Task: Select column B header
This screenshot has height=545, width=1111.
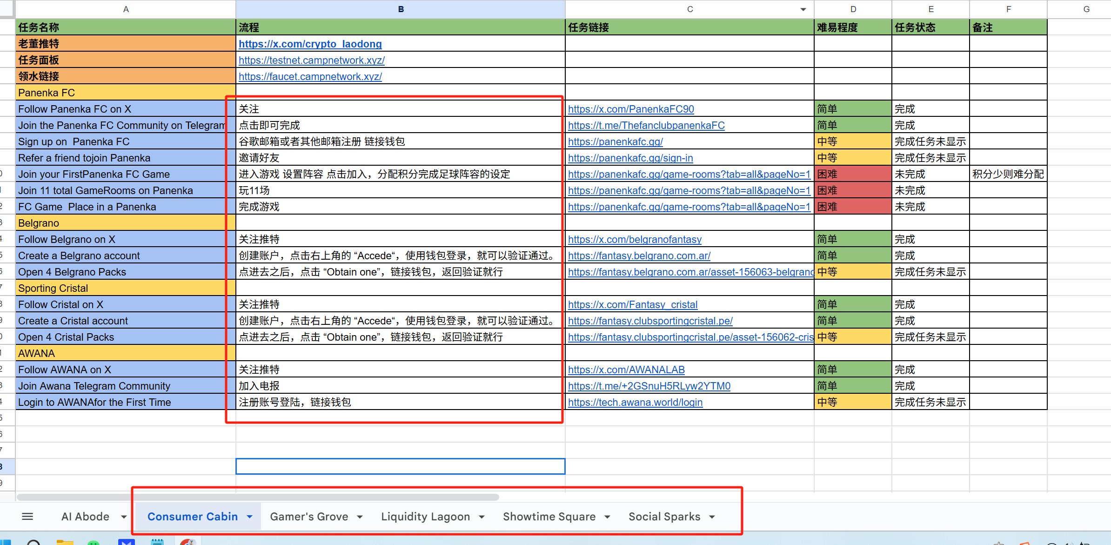Action: tap(401, 9)
